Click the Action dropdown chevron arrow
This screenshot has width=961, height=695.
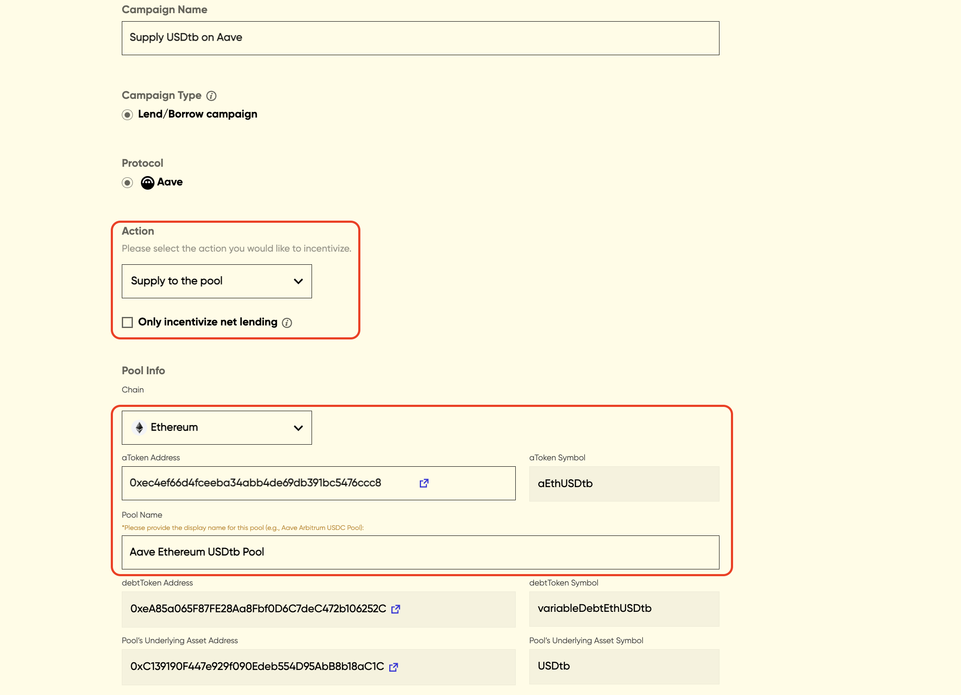pyautogui.click(x=298, y=281)
